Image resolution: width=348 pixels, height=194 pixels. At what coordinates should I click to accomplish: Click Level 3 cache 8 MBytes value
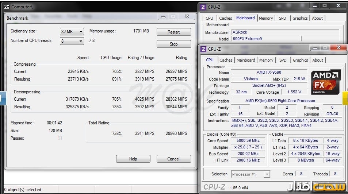(x=305, y=160)
